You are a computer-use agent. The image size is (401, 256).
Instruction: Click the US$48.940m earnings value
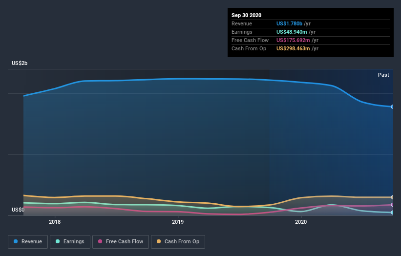click(x=292, y=32)
